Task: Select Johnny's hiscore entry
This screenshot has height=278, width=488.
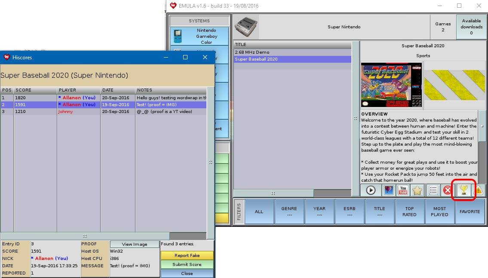Action: pyautogui.click(x=104, y=111)
